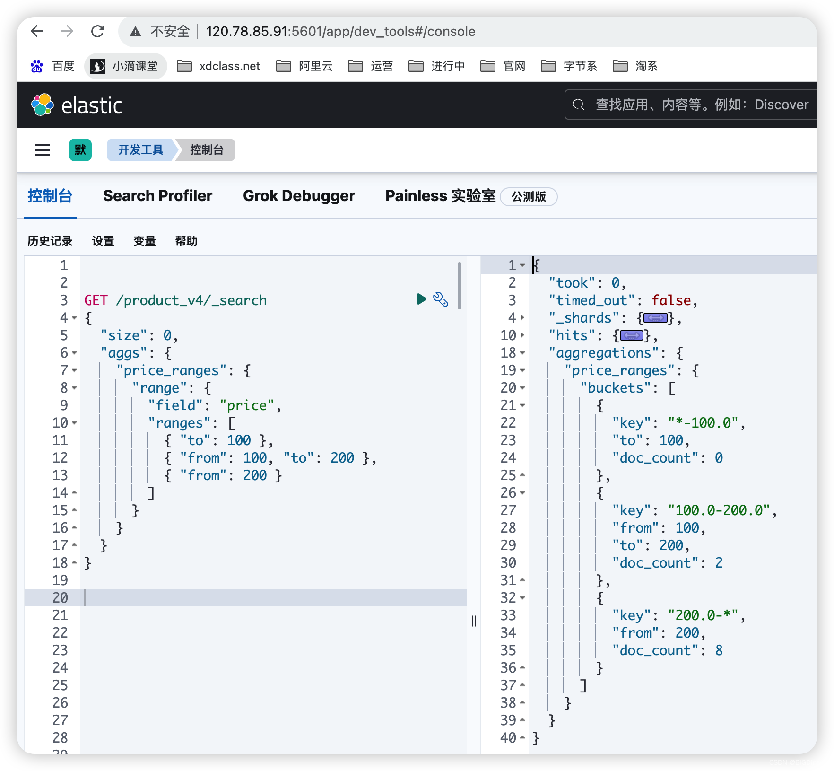Click the "field": "price" line
Image resolution: width=834 pixels, height=771 pixels.
click(x=215, y=405)
